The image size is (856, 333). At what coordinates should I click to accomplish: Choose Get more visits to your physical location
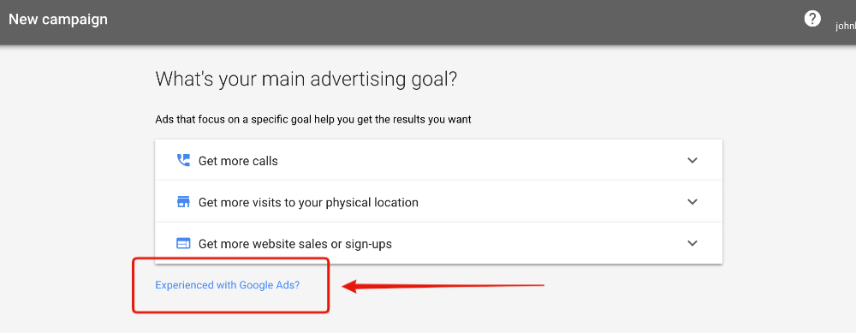pos(308,203)
